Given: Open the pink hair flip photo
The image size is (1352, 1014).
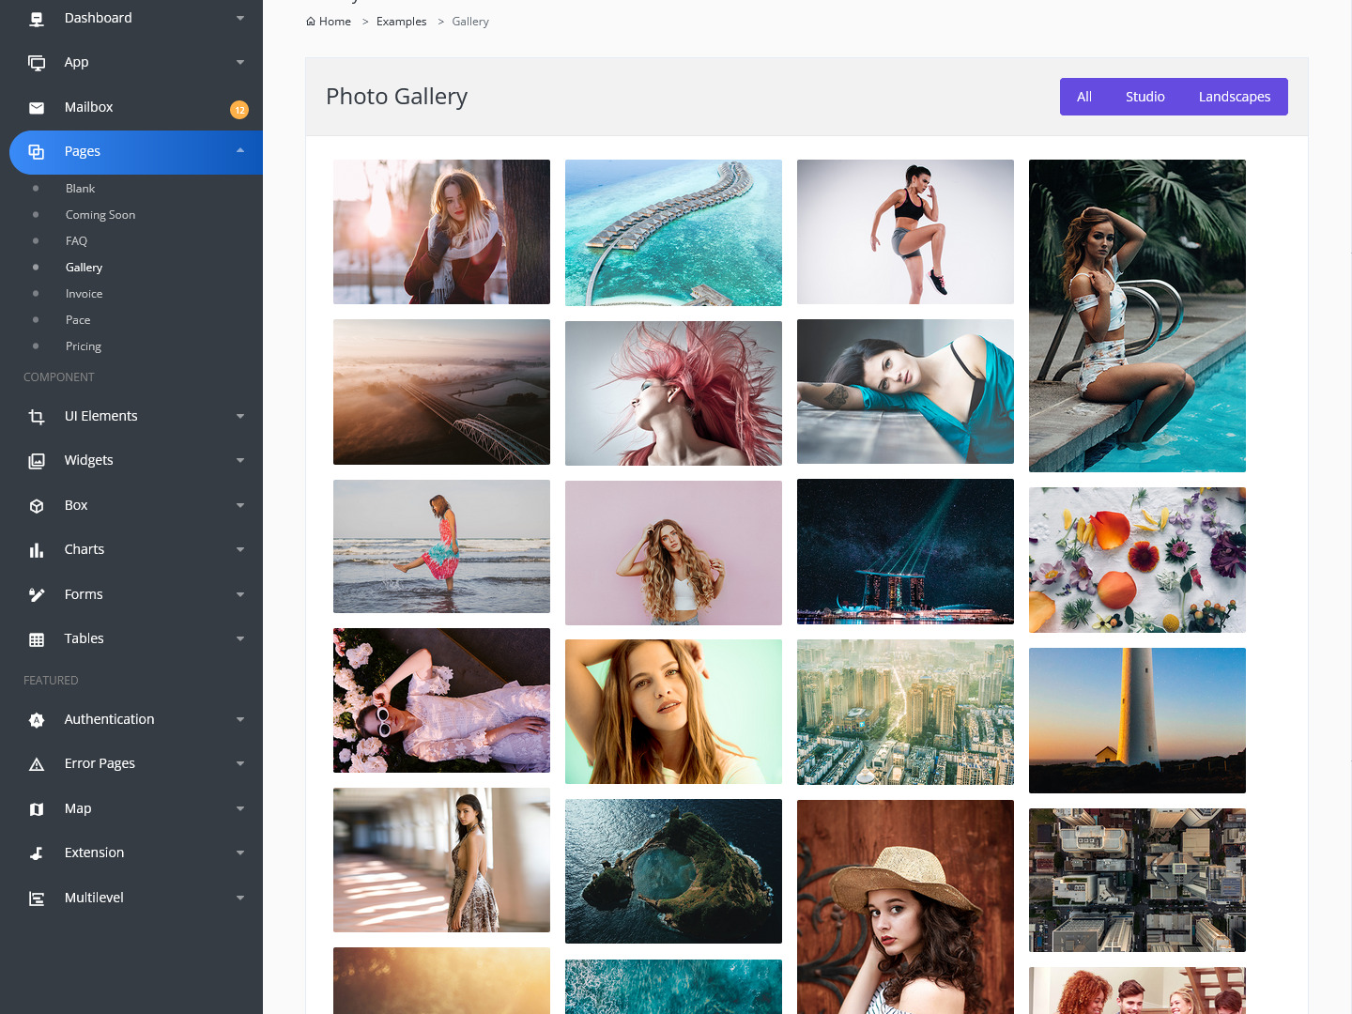Looking at the screenshot, I should [x=673, y=393].
